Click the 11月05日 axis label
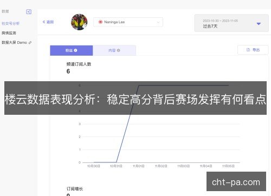Screen dimensions: 271x196 click(228, 166)
